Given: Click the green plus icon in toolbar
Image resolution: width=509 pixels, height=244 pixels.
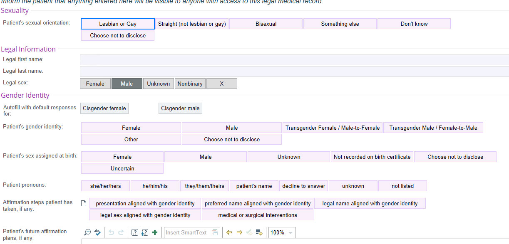Looking at the screenshot, I should (155, 232).
